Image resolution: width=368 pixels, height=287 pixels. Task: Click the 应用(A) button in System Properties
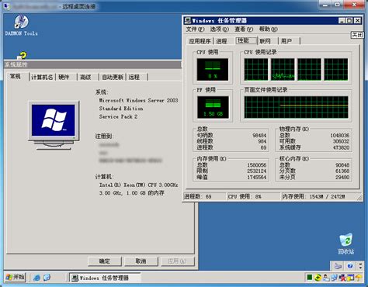click(177, 261)
